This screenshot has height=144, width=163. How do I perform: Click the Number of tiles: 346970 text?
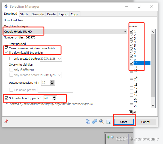click(x=20, y=37)
